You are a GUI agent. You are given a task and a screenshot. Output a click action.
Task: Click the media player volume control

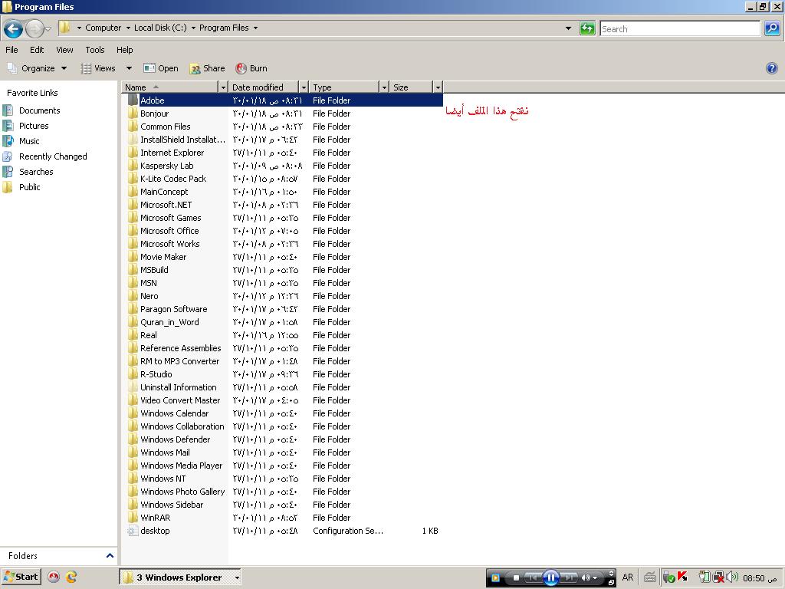[x=587, y=577]
